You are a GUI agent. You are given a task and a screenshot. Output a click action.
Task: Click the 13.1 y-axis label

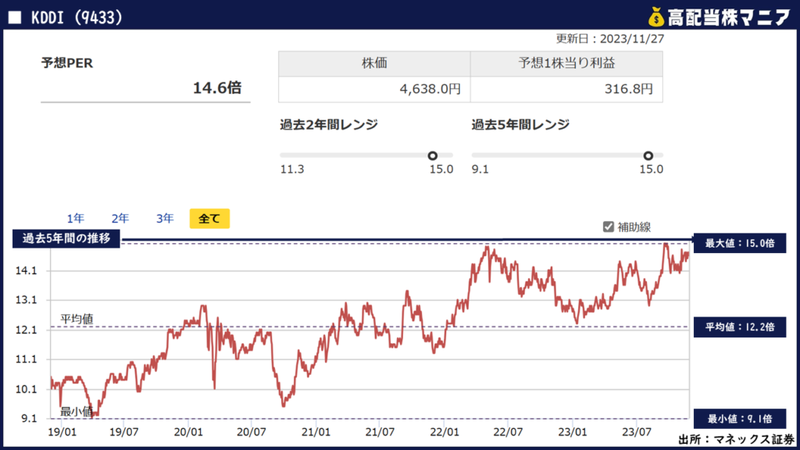pos(26,300)
